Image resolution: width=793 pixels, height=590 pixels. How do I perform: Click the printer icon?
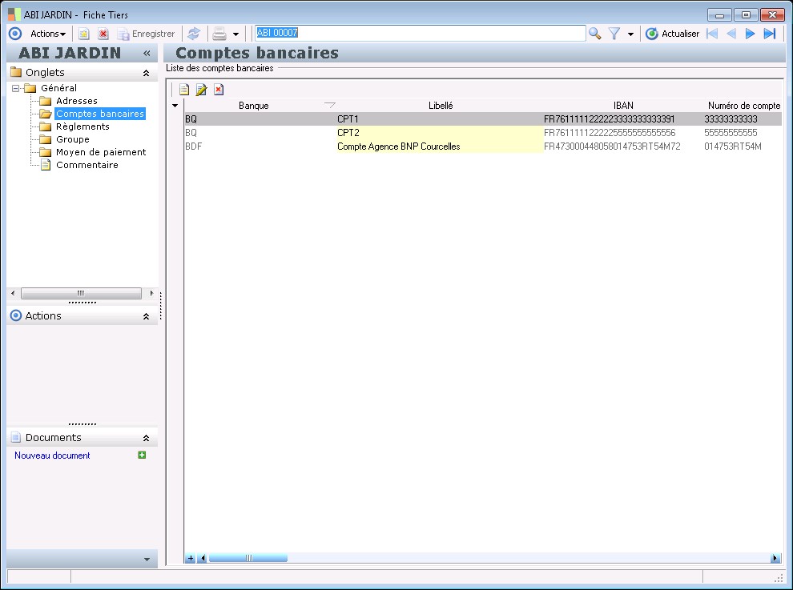point(219,34)
